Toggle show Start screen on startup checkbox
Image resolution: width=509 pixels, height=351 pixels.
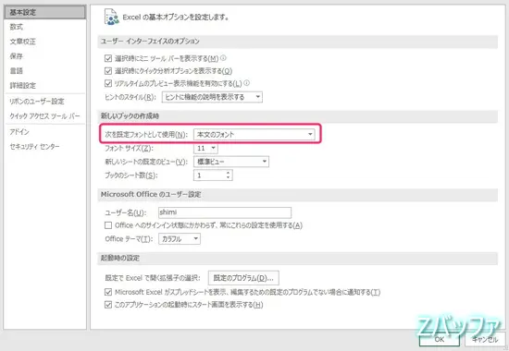pyautogui.click(x=108, y=305)
